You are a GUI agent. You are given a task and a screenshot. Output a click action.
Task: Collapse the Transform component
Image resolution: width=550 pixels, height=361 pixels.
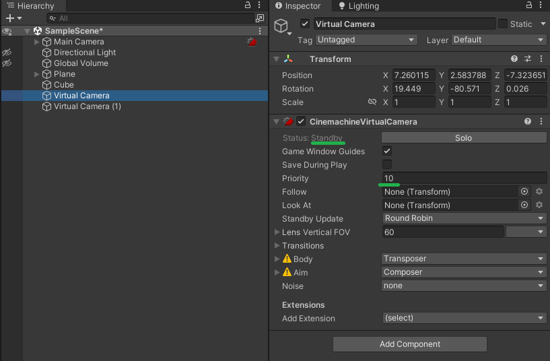tap(277, 59)
